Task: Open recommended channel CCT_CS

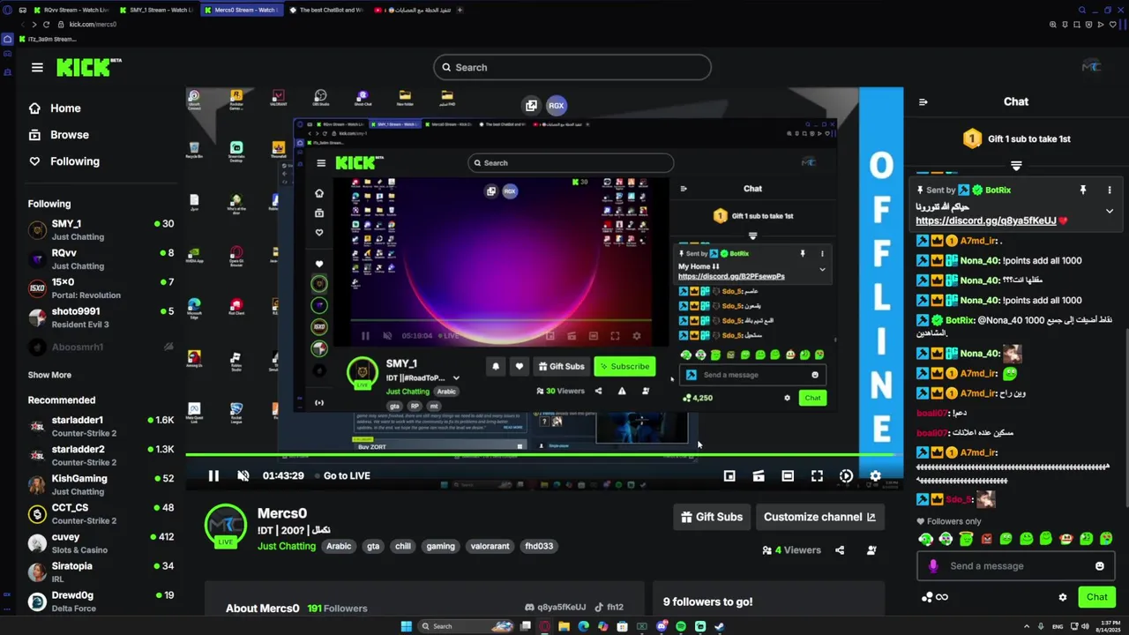Action: (100, 513)
